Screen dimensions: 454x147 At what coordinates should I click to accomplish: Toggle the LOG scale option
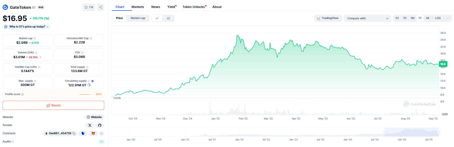tap(438, 18)
